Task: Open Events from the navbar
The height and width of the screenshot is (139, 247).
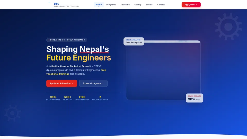Action: pyautogui.click(x=149, y=5)
